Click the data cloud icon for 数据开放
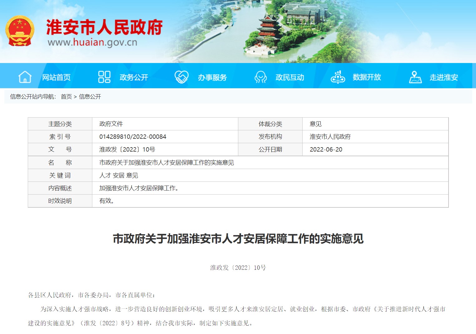Image resolution: width=476 pixels, height=334 pixels. [x=338, y=77]
